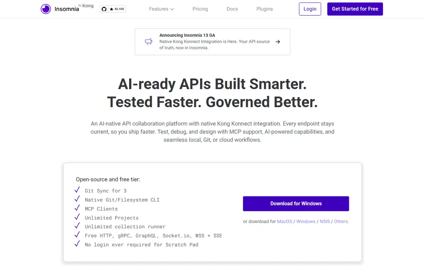This screenshot has width=425, height=266.
Task: Click 'No login ever required for Scratch Pad'
Action: point(141,245)
